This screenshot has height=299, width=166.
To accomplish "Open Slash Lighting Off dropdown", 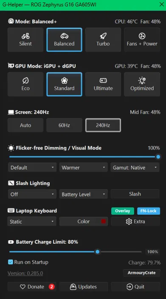I will tap(32, 194).
